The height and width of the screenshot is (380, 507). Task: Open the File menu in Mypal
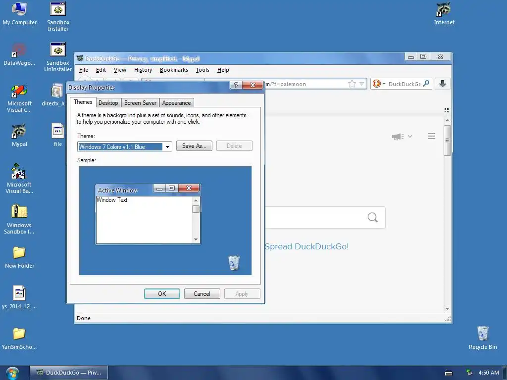(x=83, y=70)
